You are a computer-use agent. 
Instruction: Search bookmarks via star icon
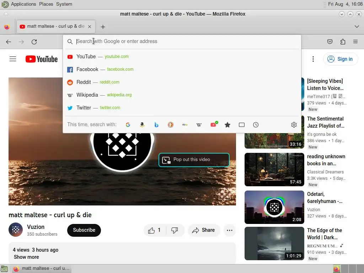coord(227,125)
